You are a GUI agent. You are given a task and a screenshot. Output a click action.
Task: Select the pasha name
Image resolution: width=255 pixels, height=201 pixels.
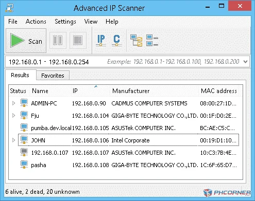[x=39, y=165]
